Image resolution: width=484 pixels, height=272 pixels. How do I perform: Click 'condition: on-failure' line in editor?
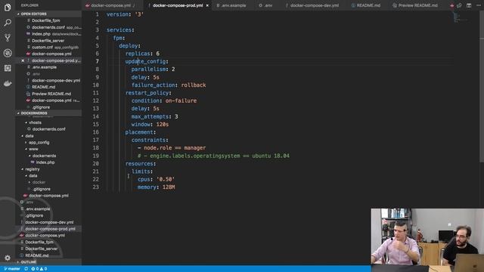click(164, 100)
